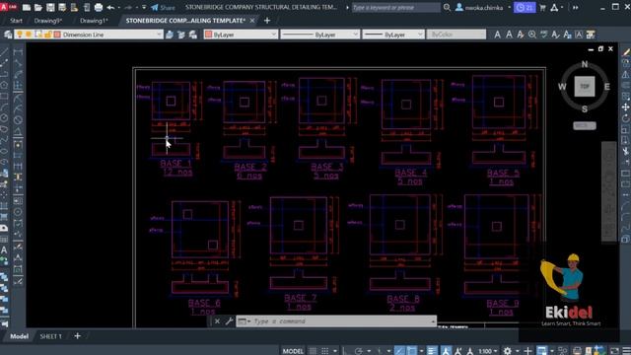Click the Autodesk A360 triangle icon
This screenshot has height=355, width=631.
point(554,7)
